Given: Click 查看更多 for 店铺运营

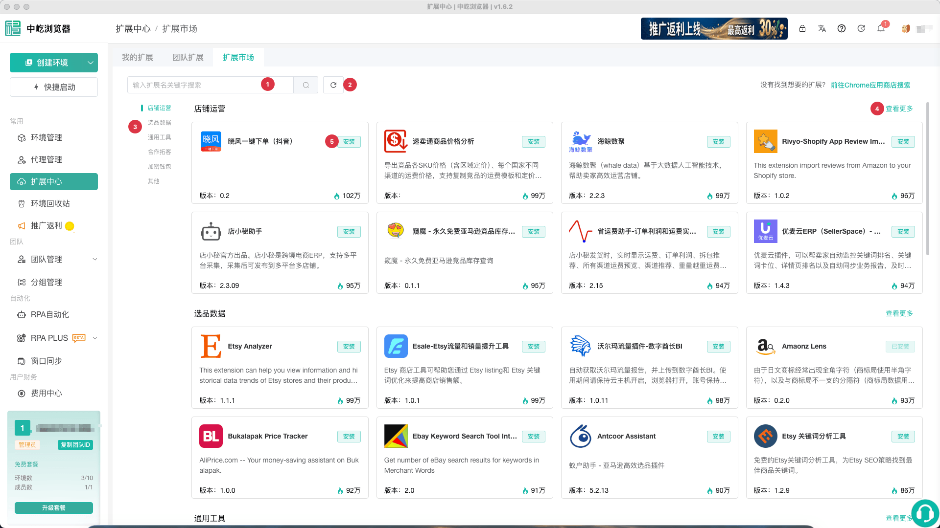Looking at the screenshot, I should 899,109.
